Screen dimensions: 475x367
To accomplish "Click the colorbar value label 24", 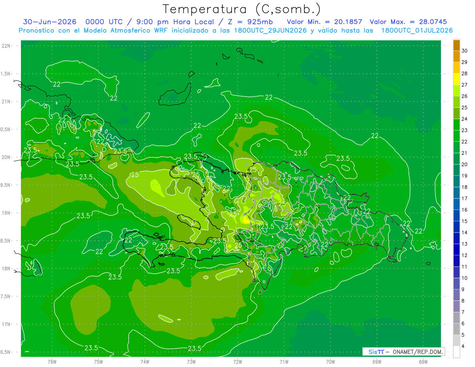I will [465, 119].
